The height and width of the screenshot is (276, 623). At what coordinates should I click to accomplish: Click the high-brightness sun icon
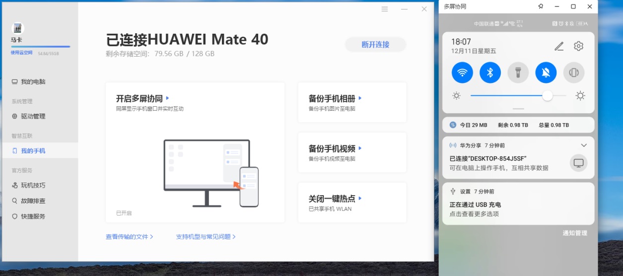[x=580, y=96]
